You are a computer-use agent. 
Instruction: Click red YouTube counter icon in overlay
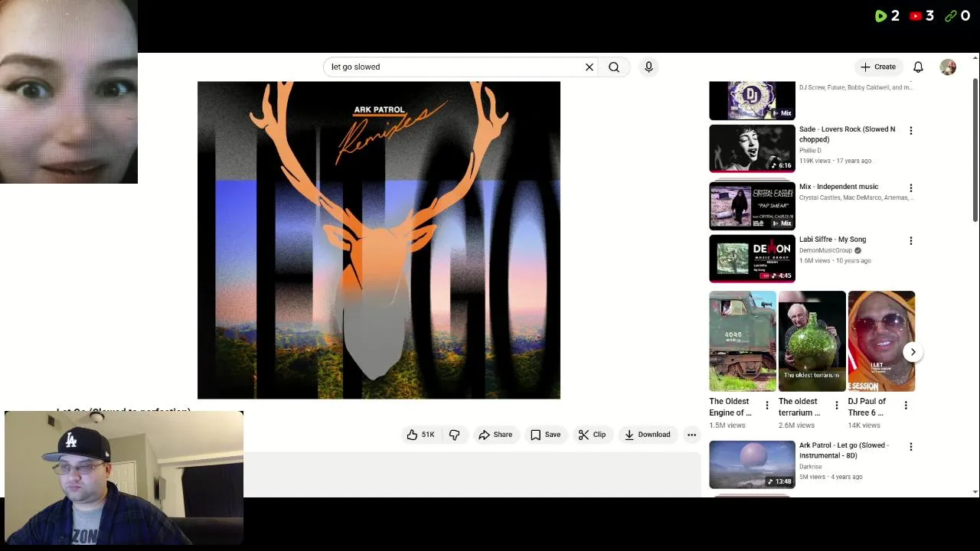(x=916, y=15)
